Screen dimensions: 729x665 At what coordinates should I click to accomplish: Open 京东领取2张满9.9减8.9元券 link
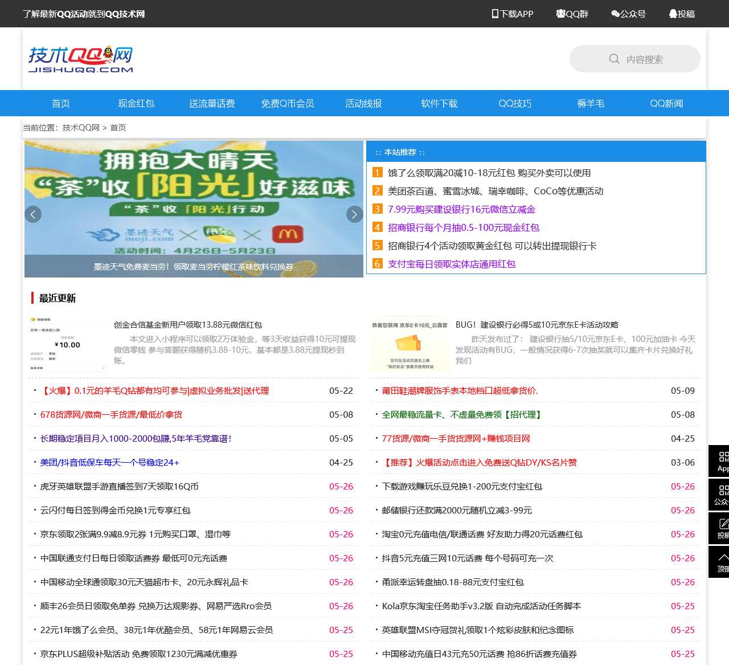[136, 535]
